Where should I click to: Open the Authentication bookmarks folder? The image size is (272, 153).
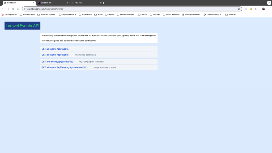(27, 15)
